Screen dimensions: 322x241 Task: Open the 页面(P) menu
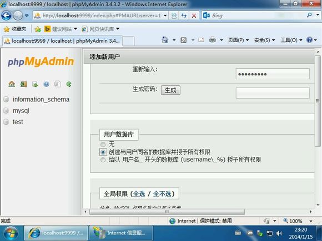pos(238,40)
